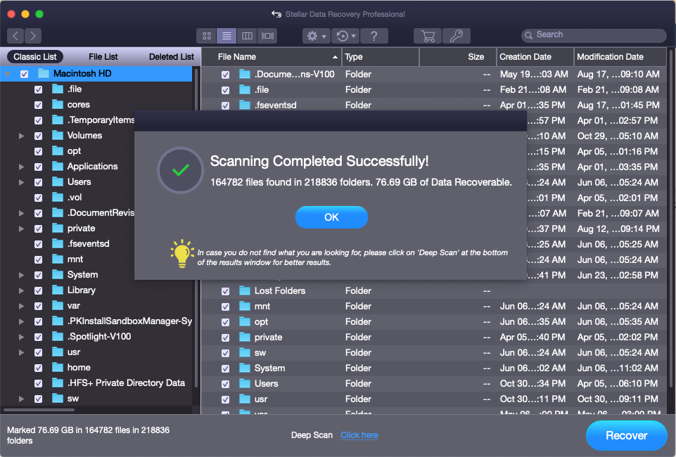Uncheck the opt folder in tree
Viewport: 676px width, 457px height.
pos(39,152)
